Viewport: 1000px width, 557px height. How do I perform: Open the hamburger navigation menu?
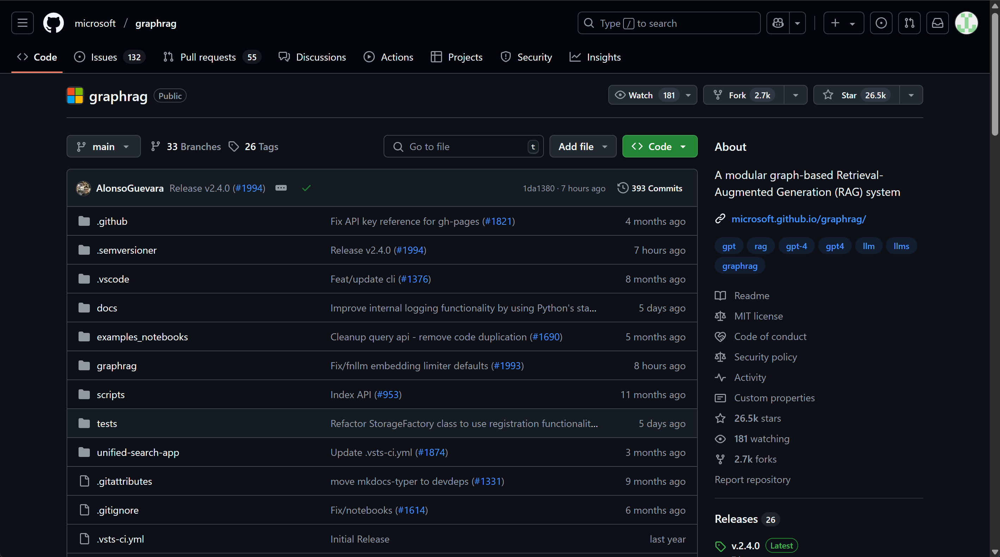click(x=23, y=23)
